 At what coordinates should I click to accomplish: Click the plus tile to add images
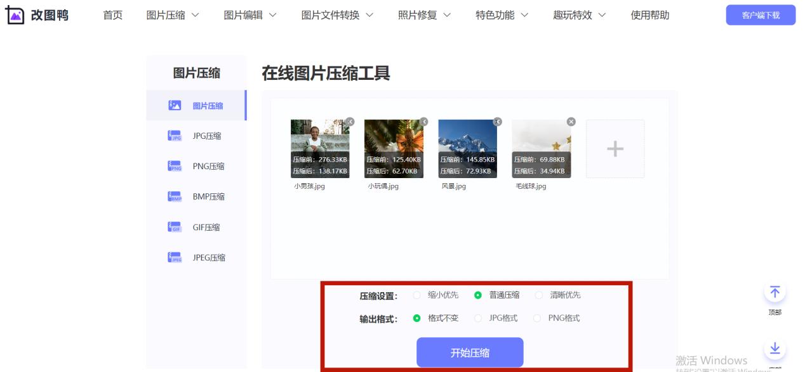tap(615, 148)
